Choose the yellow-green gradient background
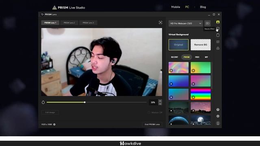Viewport: 260px width, 146px height. coord(201,68)
